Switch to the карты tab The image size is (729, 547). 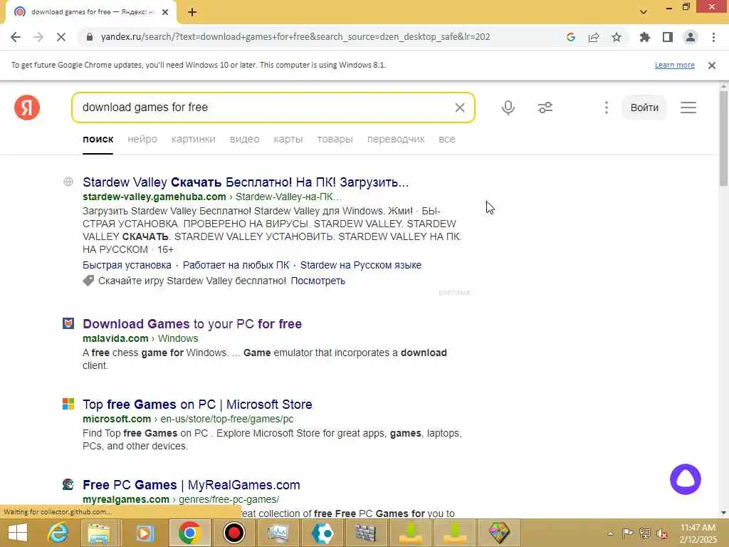pos(288,139)
